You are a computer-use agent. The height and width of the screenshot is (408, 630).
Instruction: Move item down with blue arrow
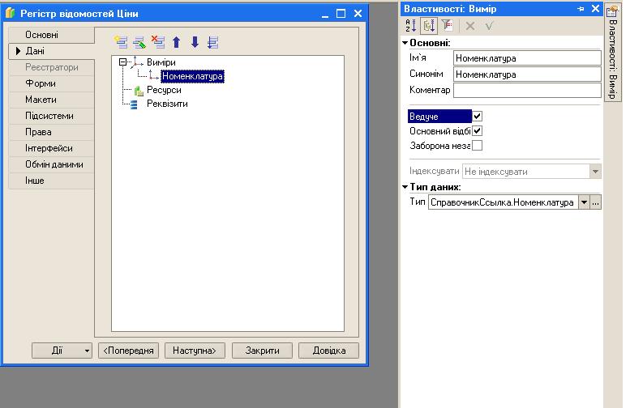click(x=195, y=42)
